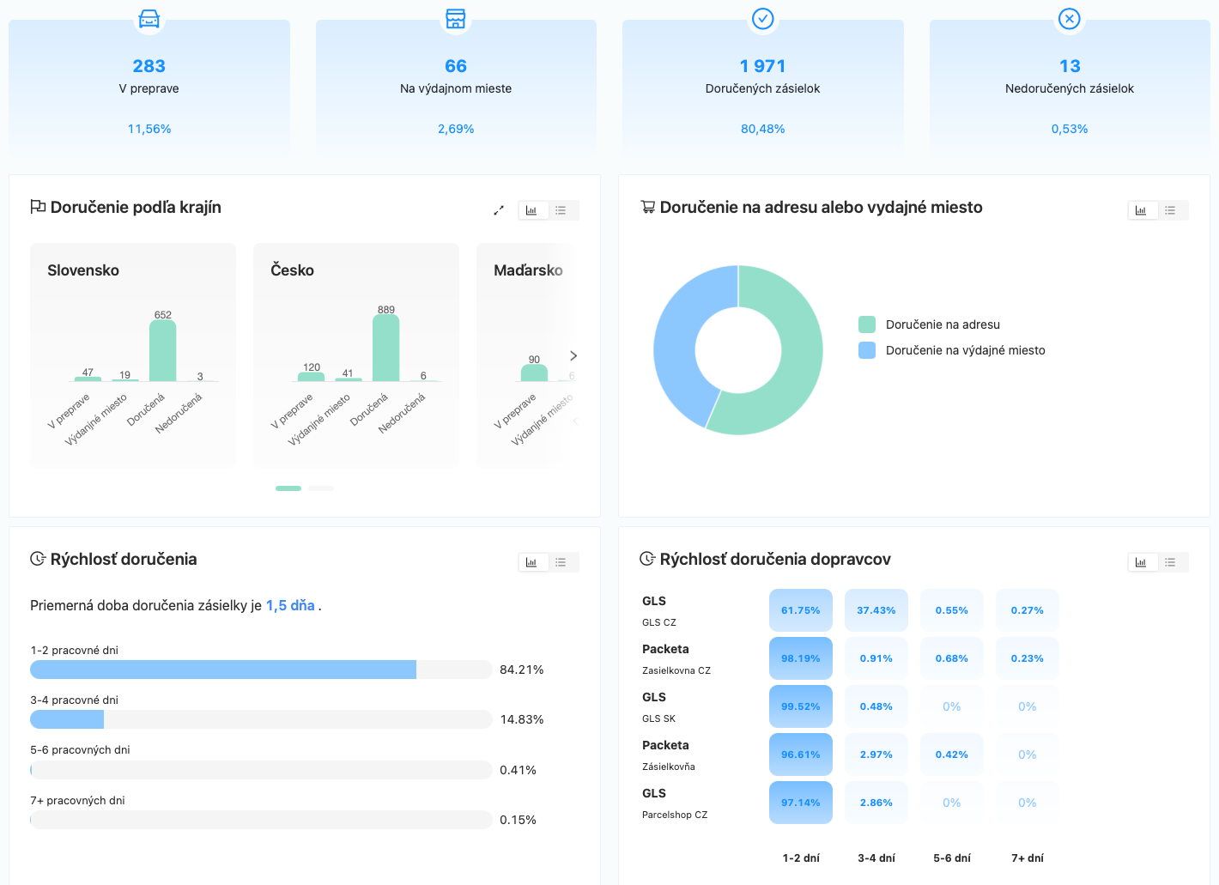
Task: Click the 283 V preprave value
Action: pyautogui.click(x=149, y=66)
